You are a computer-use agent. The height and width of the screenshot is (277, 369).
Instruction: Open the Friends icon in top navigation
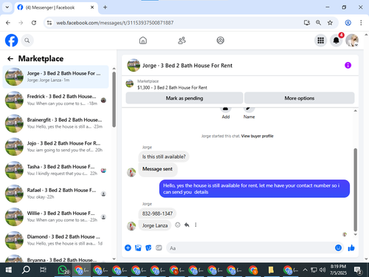pyautogui.click(x=182, y=41)
